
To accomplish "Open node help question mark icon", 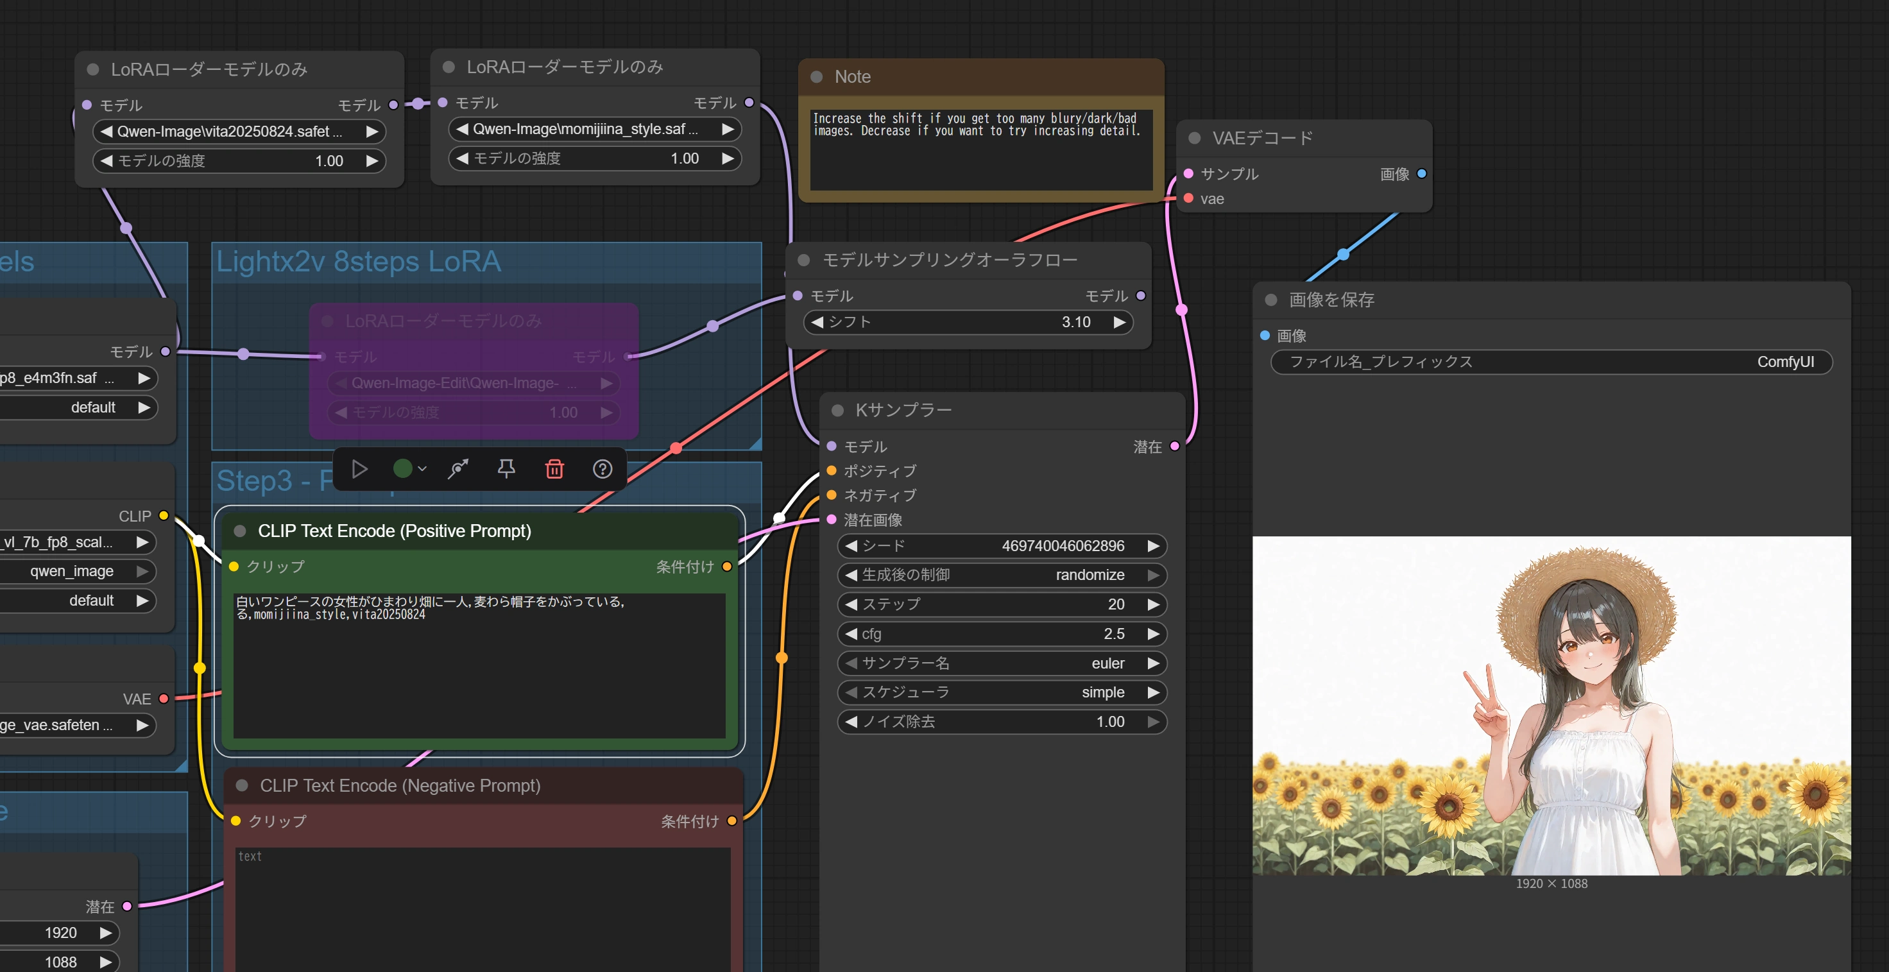I will (x=602, y=469).
